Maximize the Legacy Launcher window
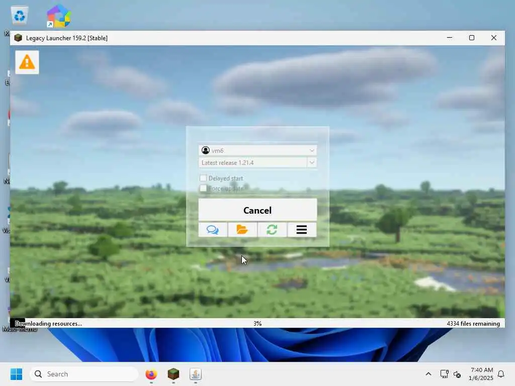The image size is (515, 386). coord(472,38)
